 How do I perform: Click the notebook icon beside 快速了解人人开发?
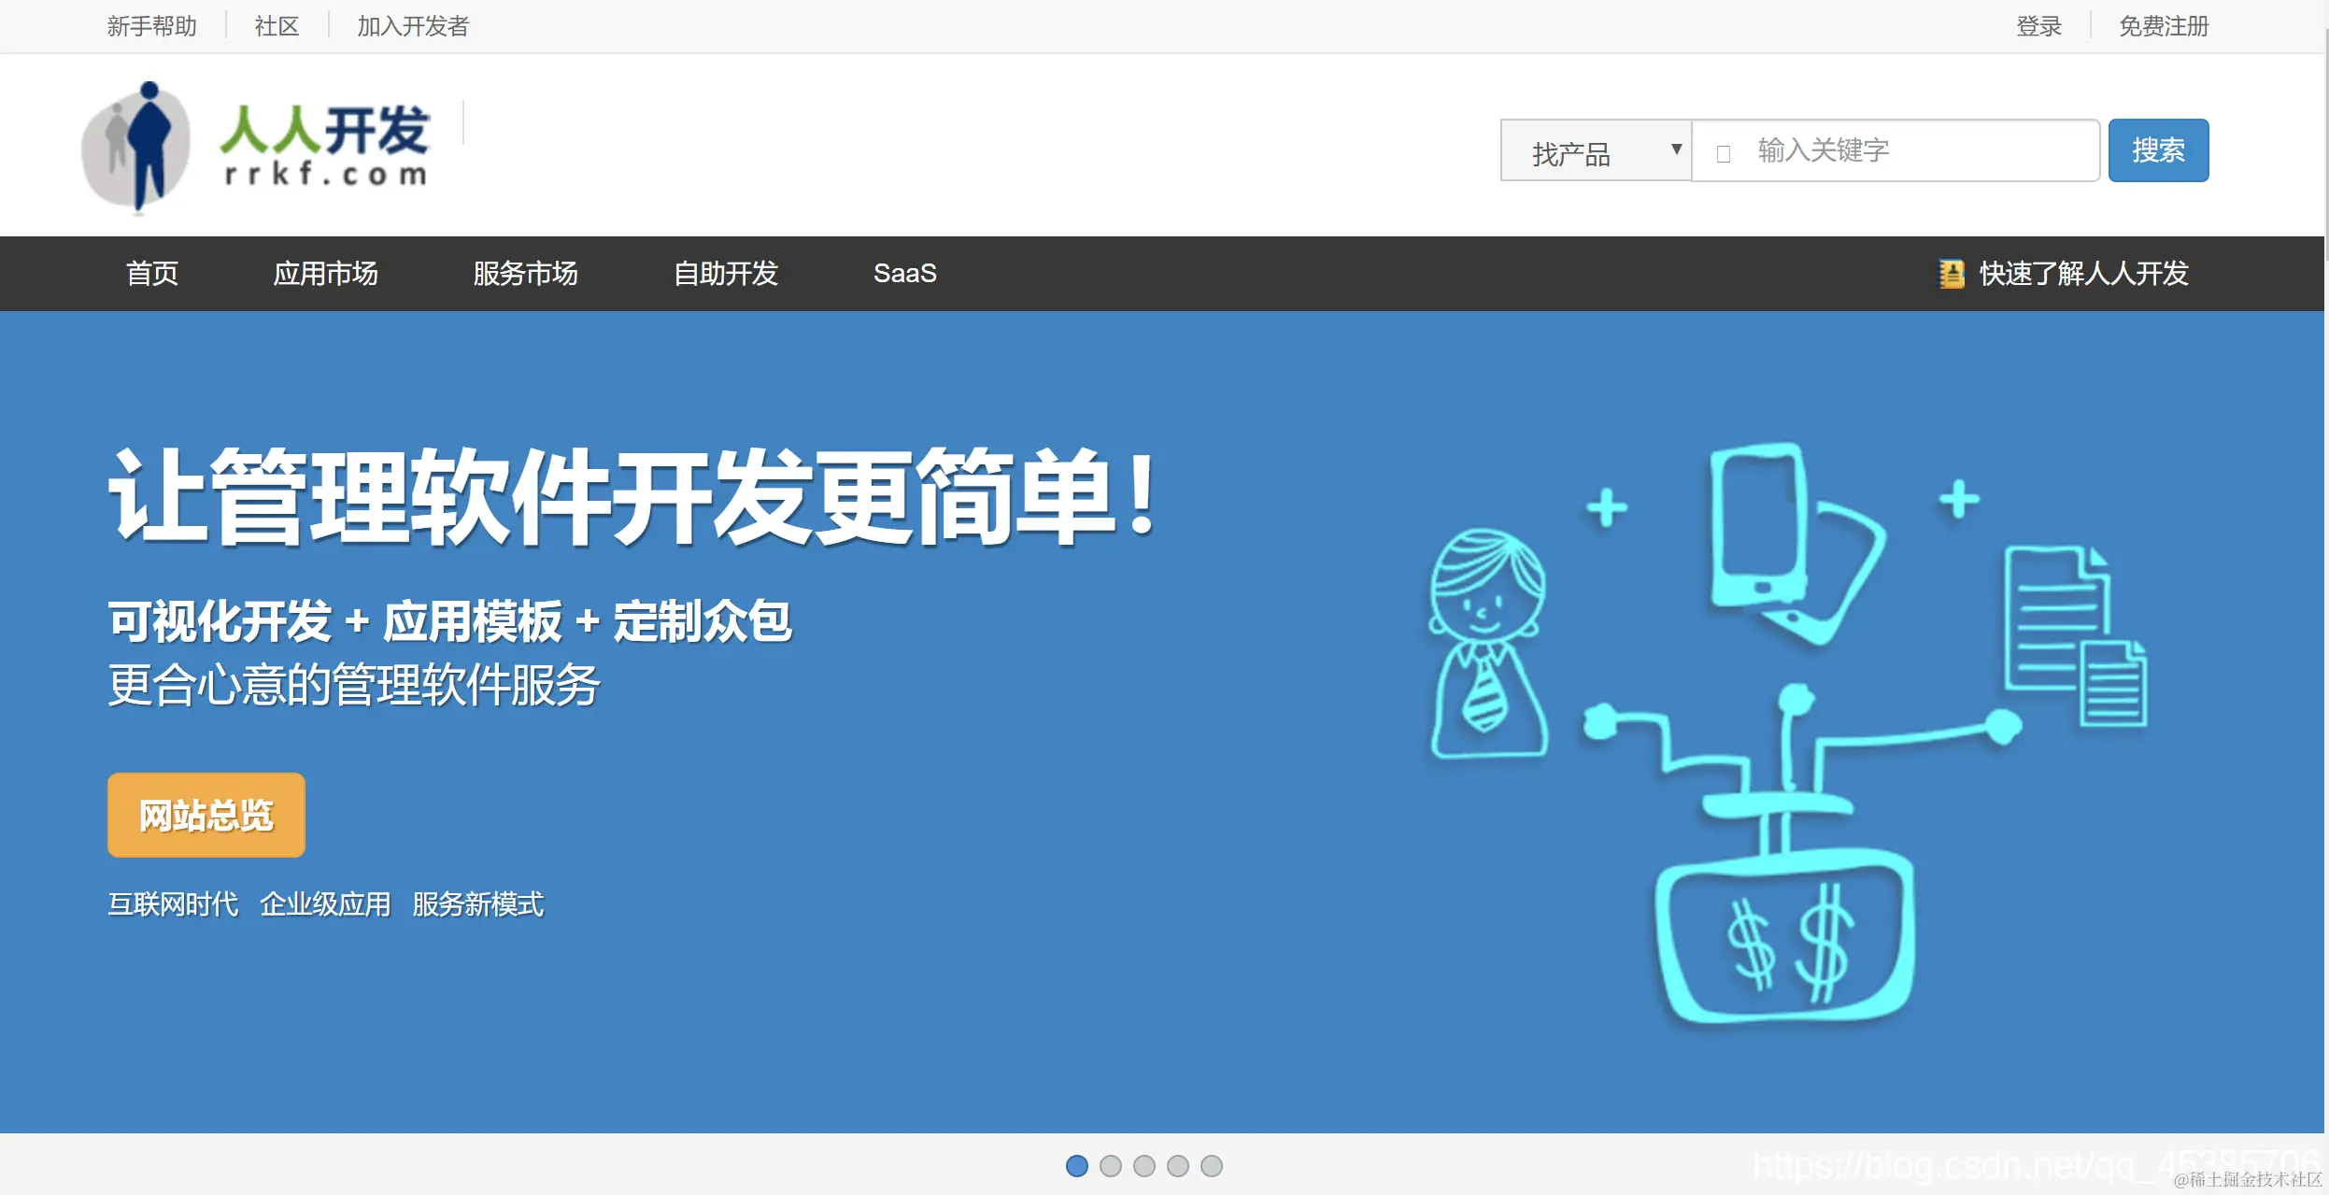point(1951,274)
